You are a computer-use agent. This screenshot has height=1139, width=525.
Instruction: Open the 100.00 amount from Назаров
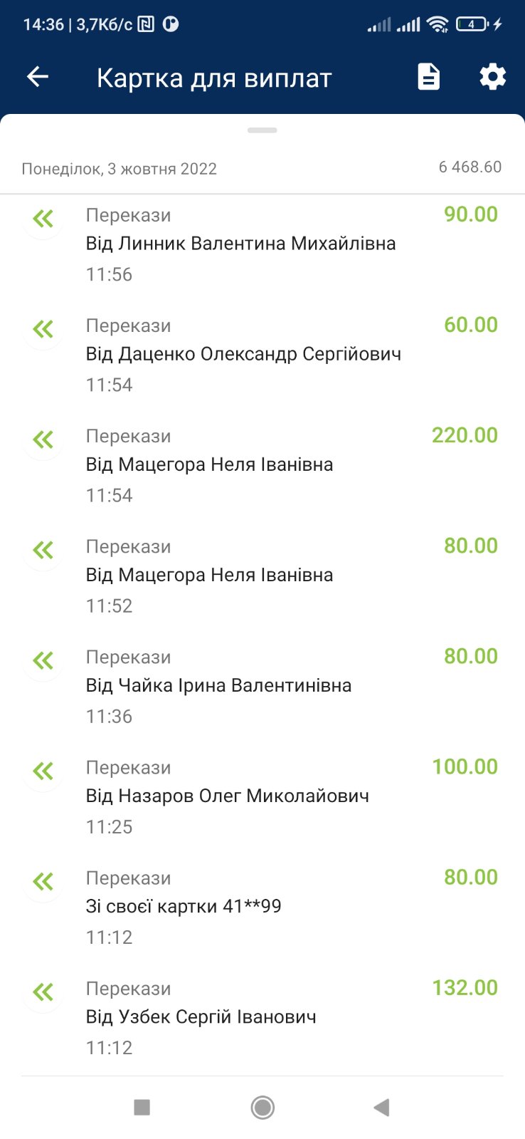(x=465, y=766)
